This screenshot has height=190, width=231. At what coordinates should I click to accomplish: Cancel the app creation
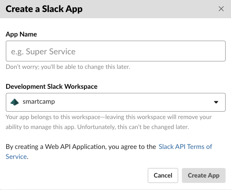coord(163,175)
